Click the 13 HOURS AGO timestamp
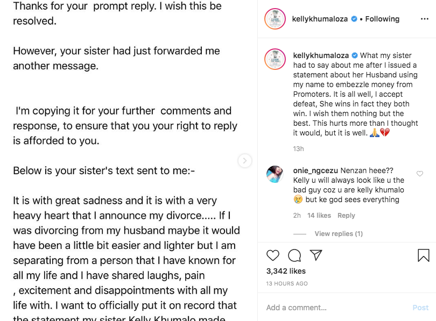Viewport: 436px width, 321px height. (287, 283)
